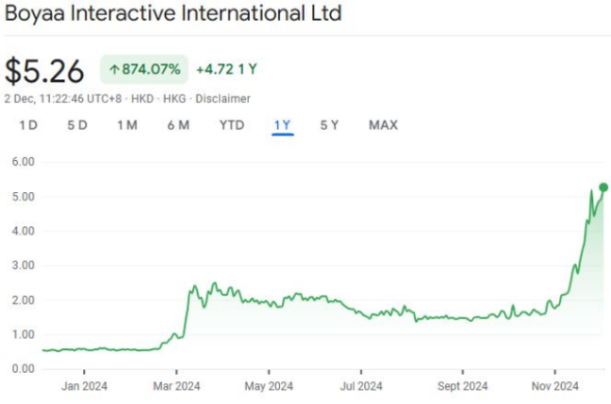Image resolution: width=611 pixels, height=404 pixels.
Task: Click the Jan 2024 axis label
Action: click(83, 385)
